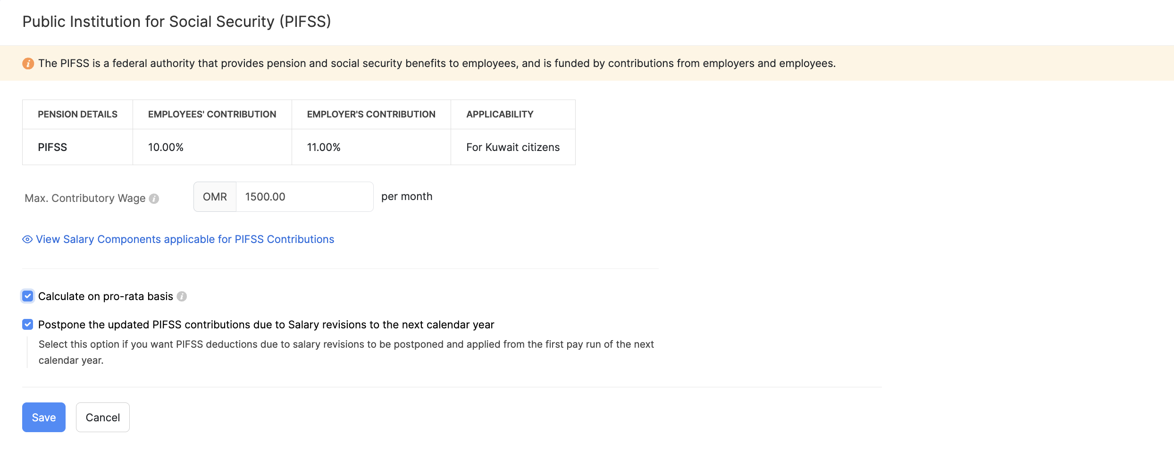Click the eye icon before View Salary Components
Viewport: 1174px width, 468px height.
[x=27, y=240]
